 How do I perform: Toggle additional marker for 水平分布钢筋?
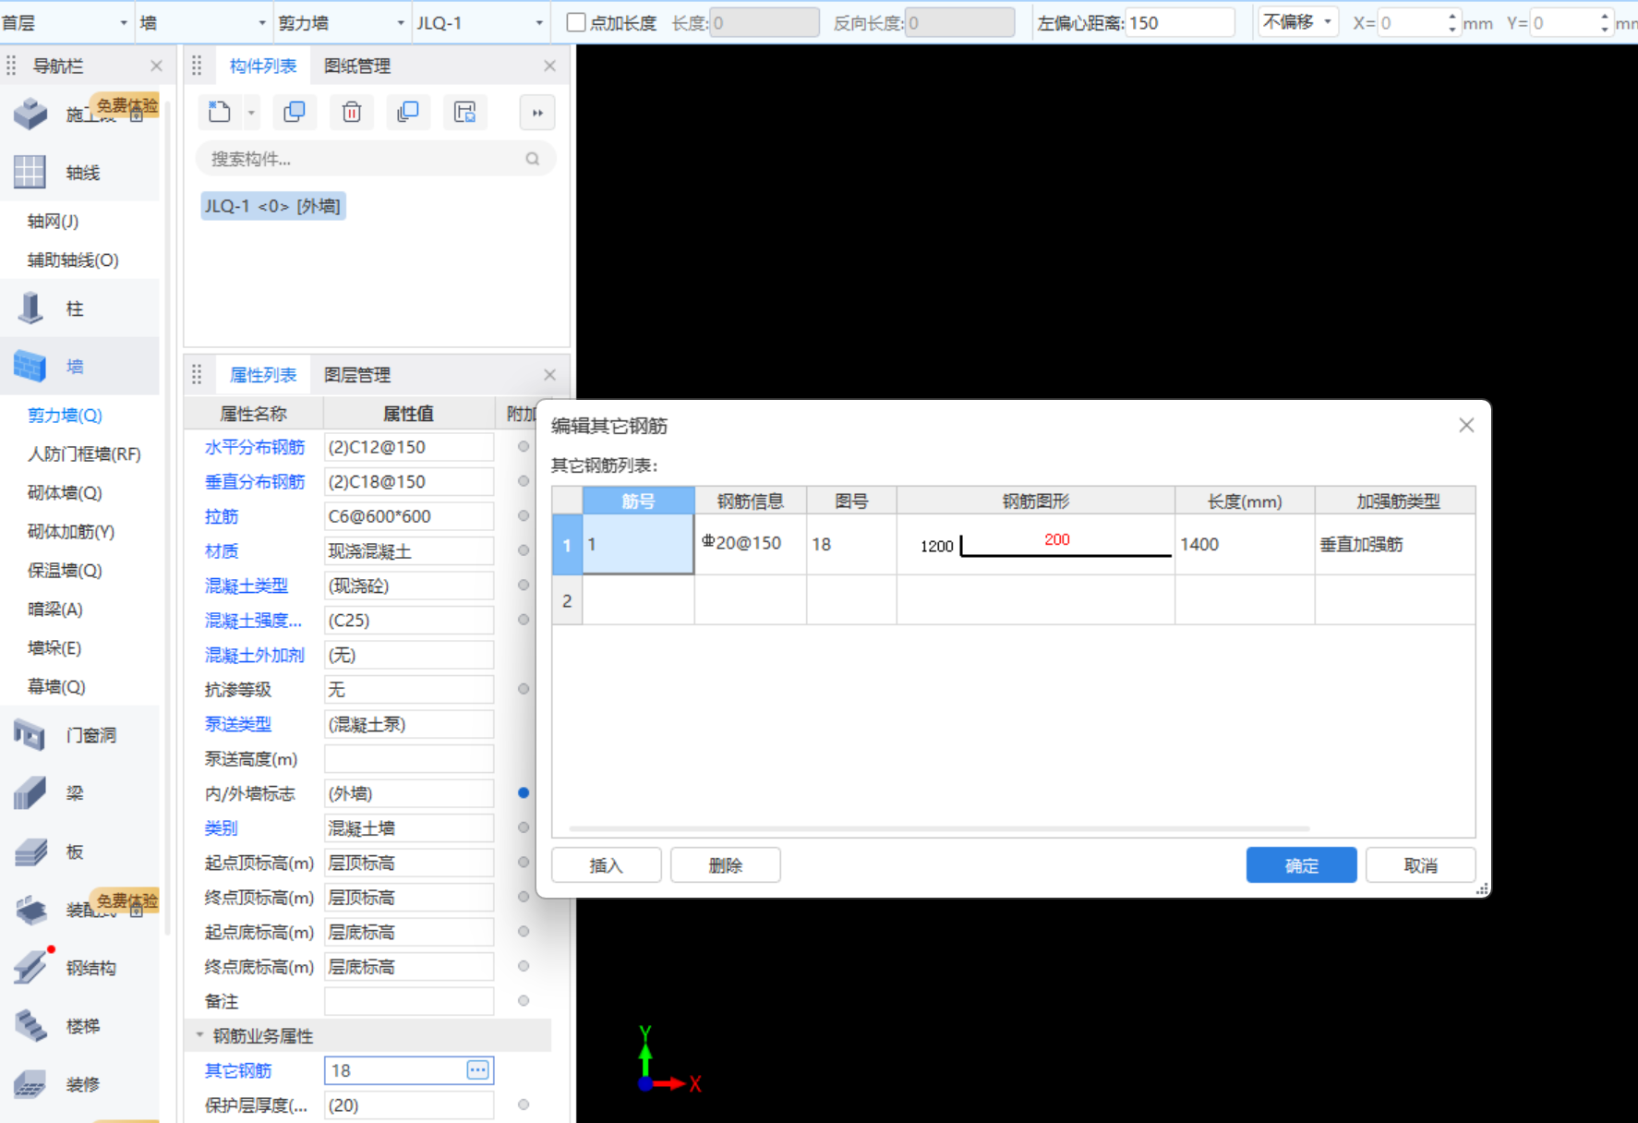pos(524,447)
